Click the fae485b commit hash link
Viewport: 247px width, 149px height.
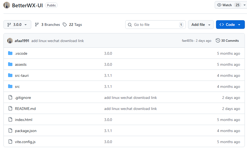click(x=187, y=41)
